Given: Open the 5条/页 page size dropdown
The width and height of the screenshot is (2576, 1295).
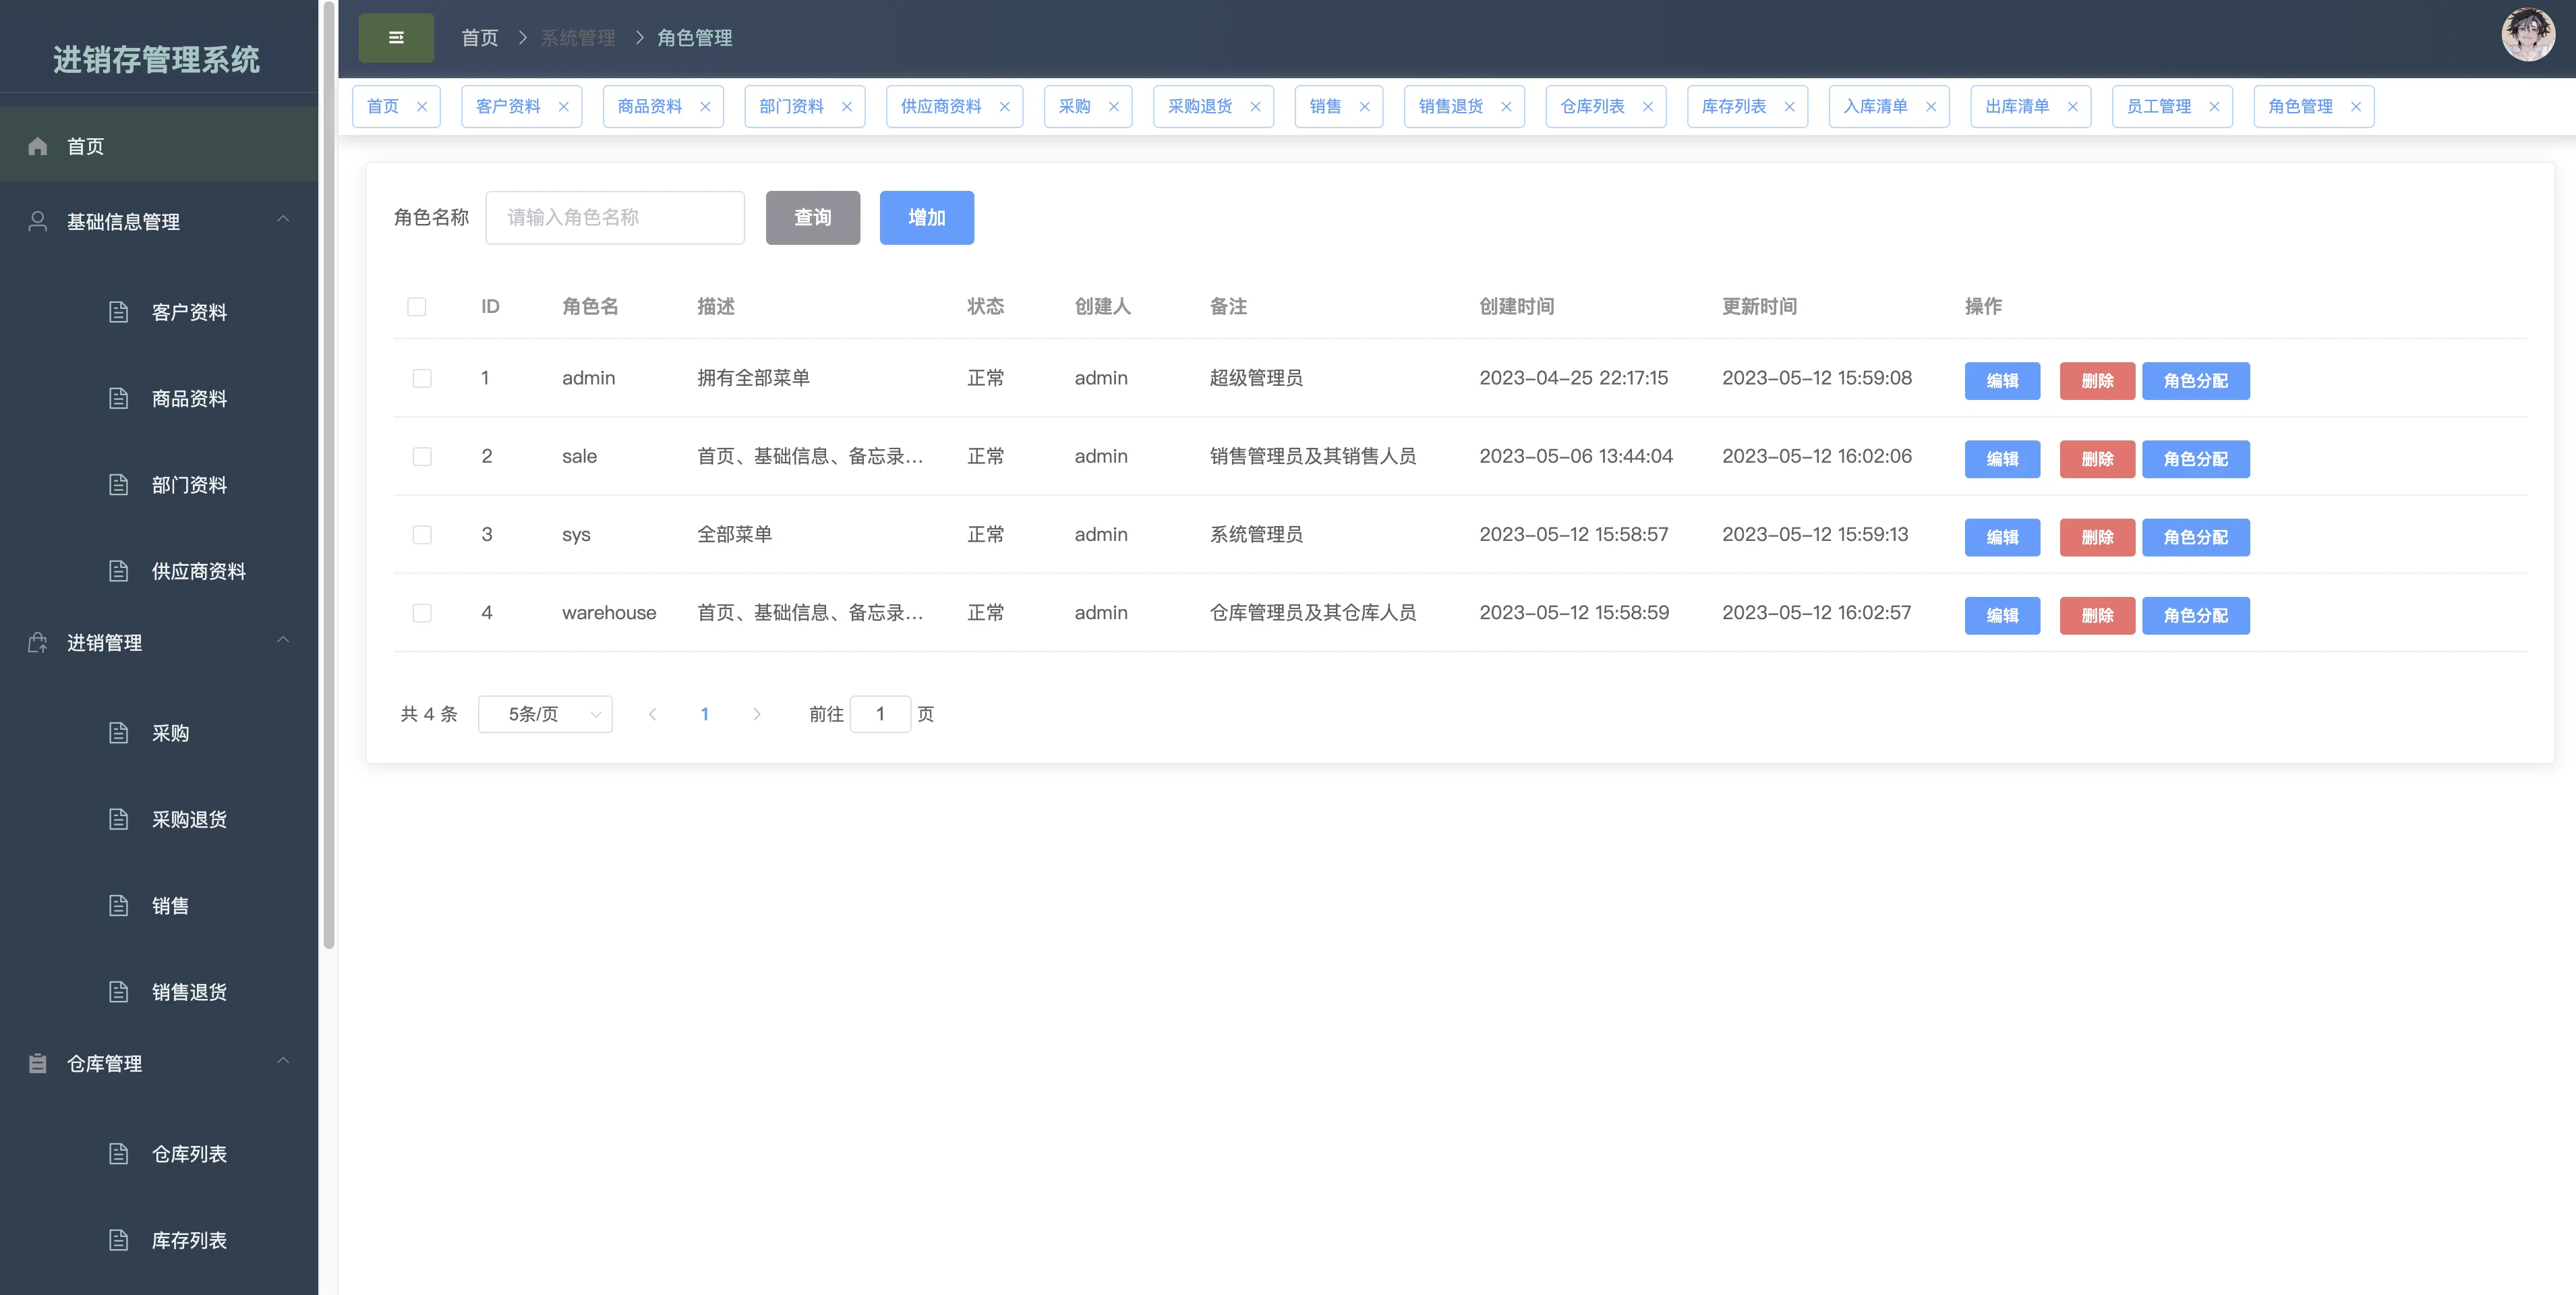Looking at the screenshot, I should point(545,714).
